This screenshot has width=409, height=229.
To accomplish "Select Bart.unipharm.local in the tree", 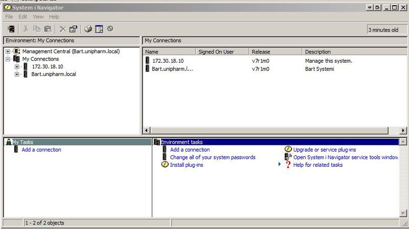I will click(x=54, y=74).
